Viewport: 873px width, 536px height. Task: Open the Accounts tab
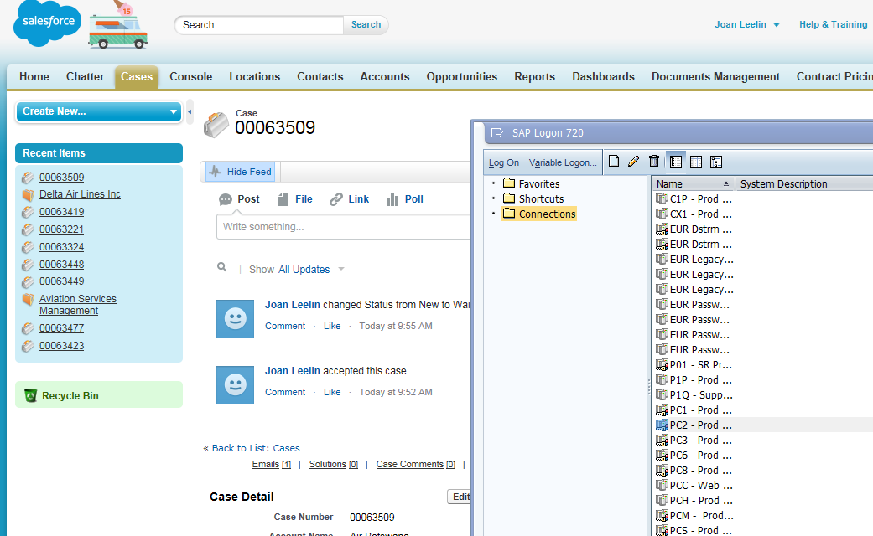385,77
